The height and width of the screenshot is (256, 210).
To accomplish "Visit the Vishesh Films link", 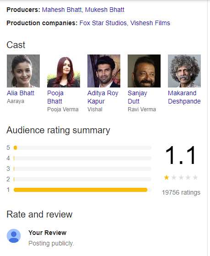I will click(150, 23).
